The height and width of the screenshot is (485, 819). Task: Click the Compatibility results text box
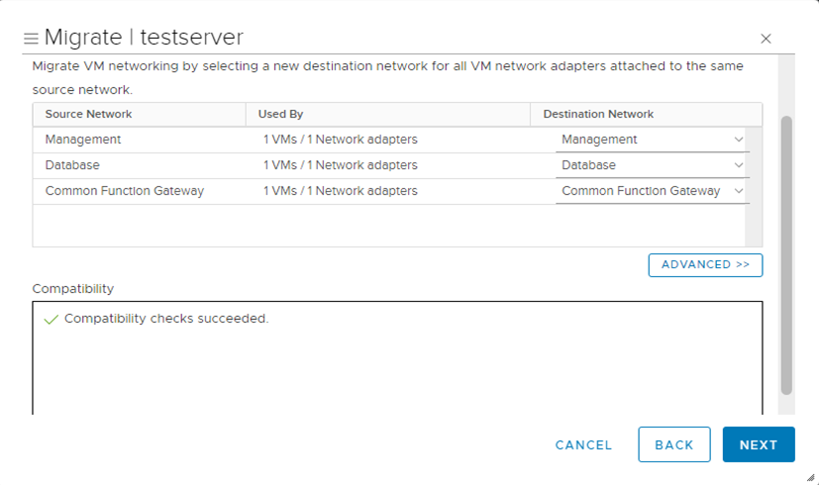click(396, 366)
